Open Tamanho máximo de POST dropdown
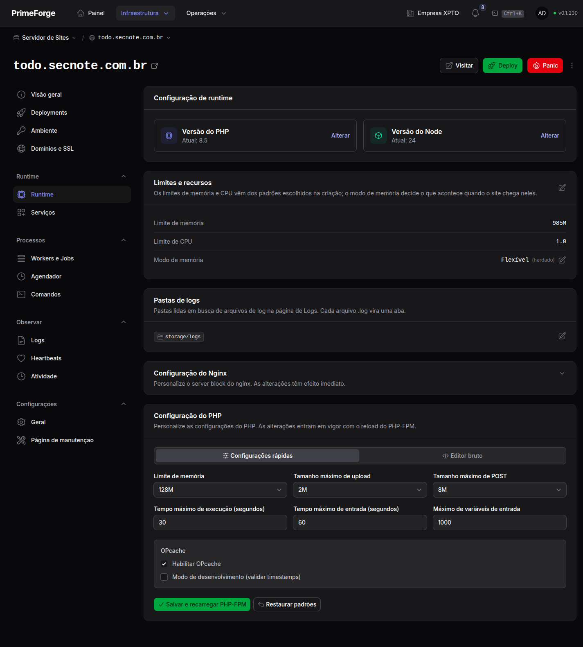 click(x=500, y=490)
